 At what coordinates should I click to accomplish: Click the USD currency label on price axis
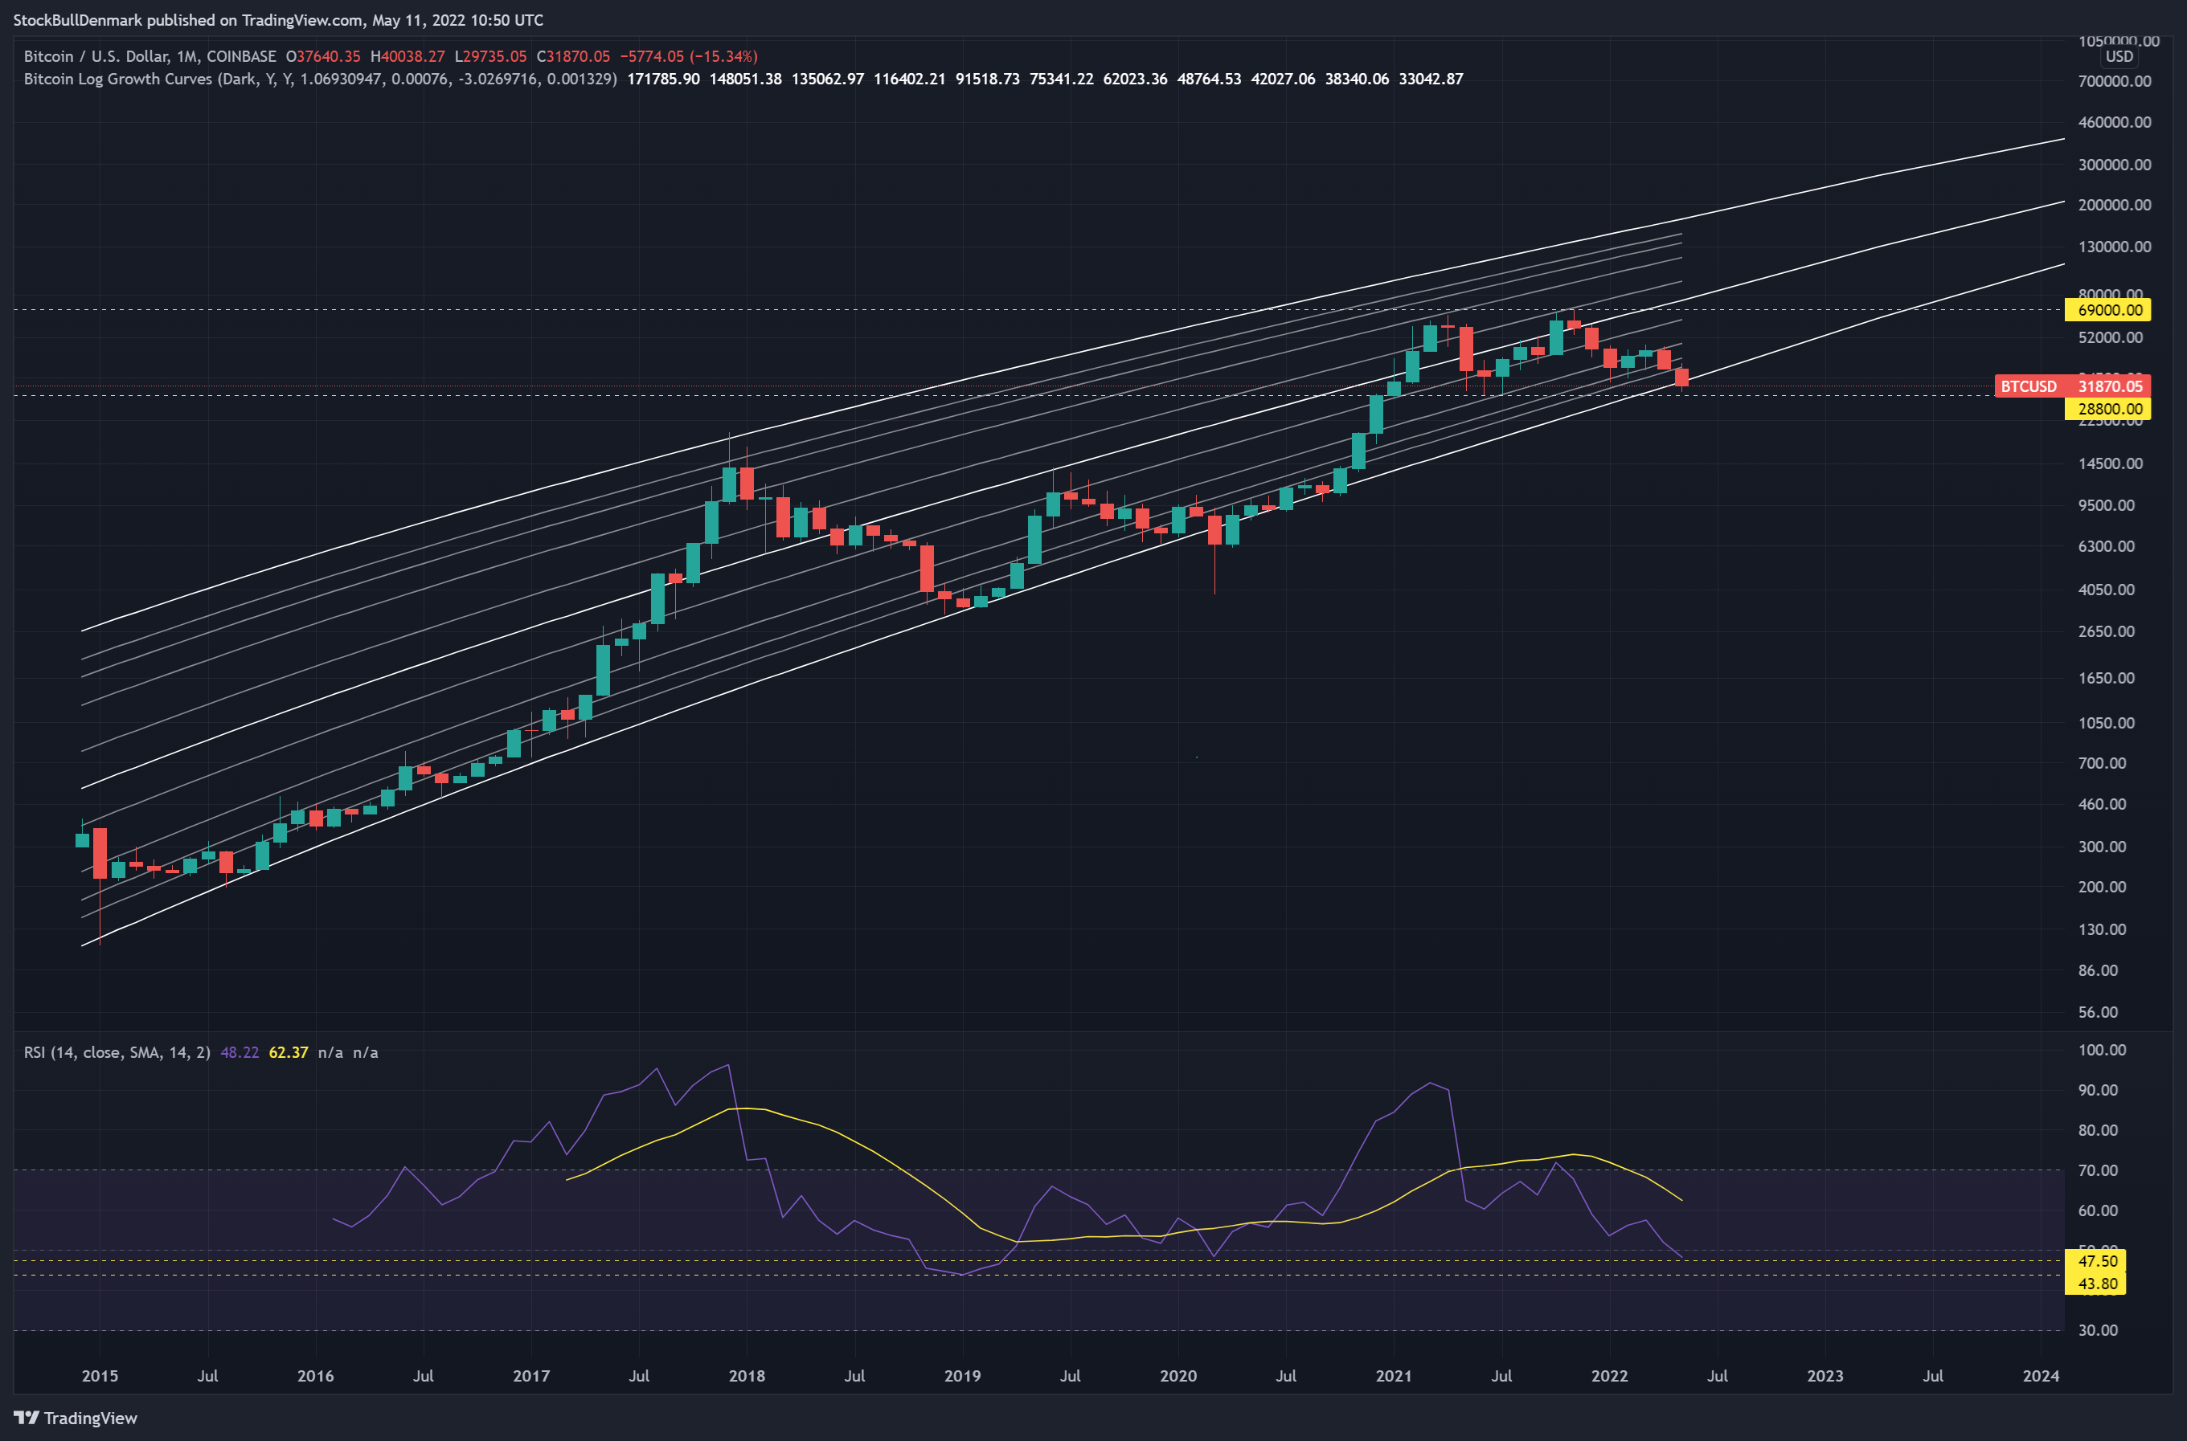[x=2119, y=56]
